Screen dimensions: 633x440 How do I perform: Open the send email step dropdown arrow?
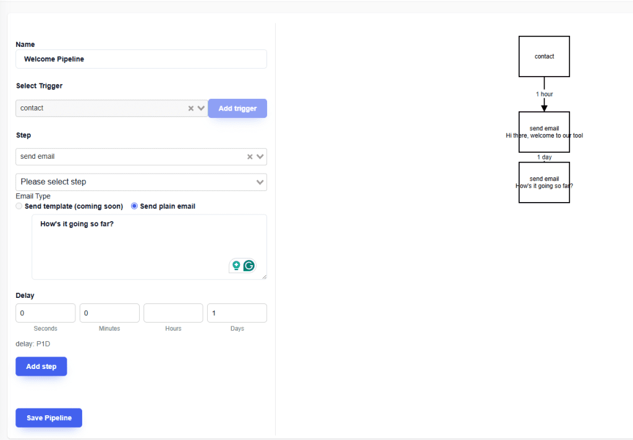coord(260,157)
